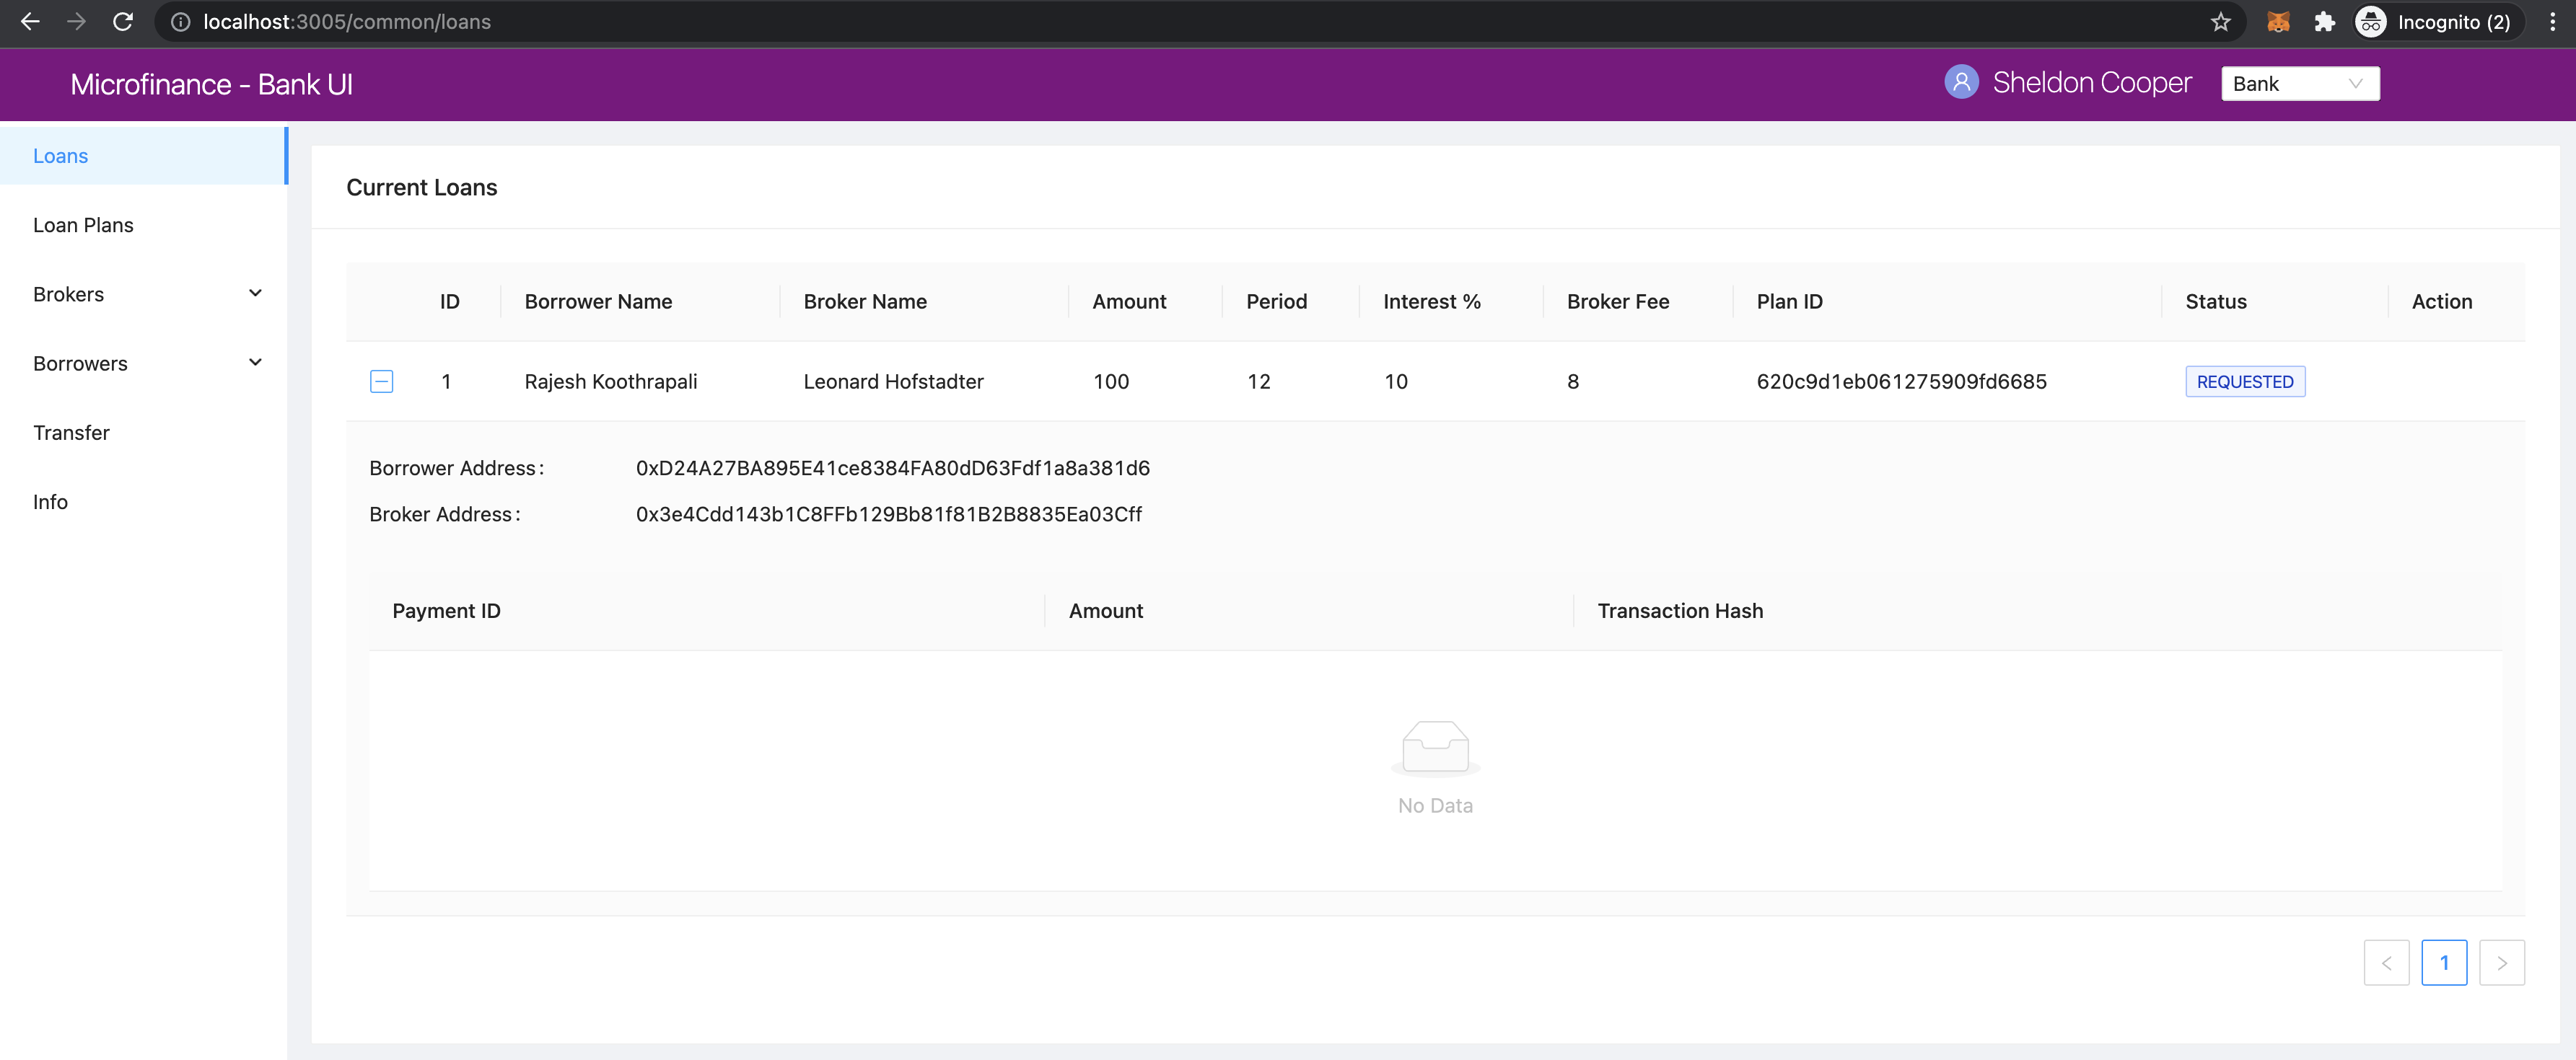Click Microfinance - Bank UI title
Viewport: 2576px width, 1060px height.
click(x=212, y=84)
